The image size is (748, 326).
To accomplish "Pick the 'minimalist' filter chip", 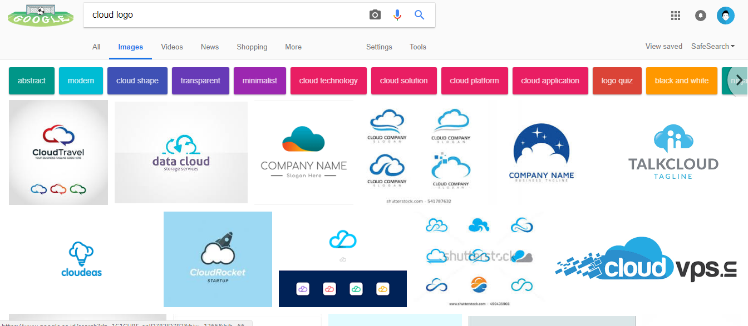I will (260, 81).
